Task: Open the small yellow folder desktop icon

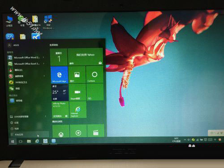Action: tap(23, 37)
